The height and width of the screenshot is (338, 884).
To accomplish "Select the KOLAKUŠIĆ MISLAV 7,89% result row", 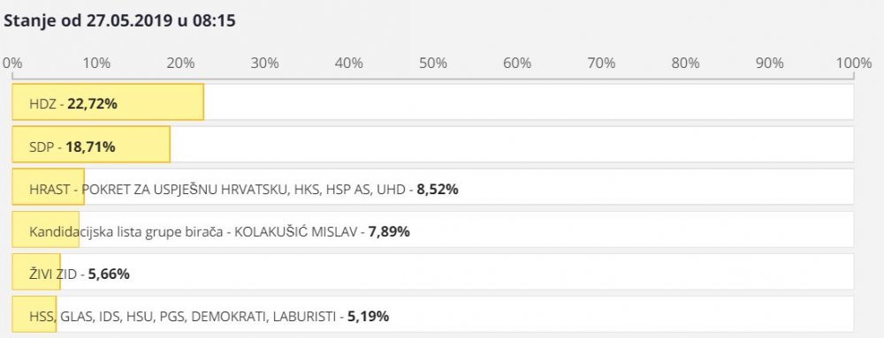I will tap(433, 229).
